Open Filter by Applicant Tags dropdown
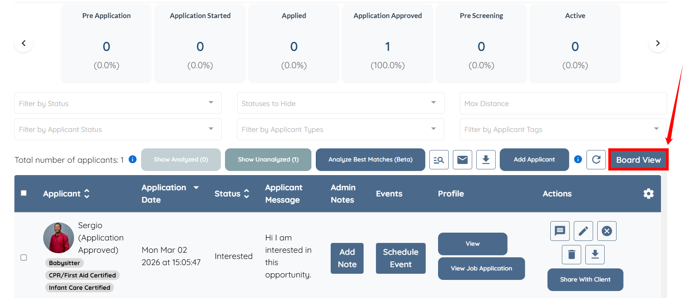This screenshot has width=691, height=298. pos(563,129)
